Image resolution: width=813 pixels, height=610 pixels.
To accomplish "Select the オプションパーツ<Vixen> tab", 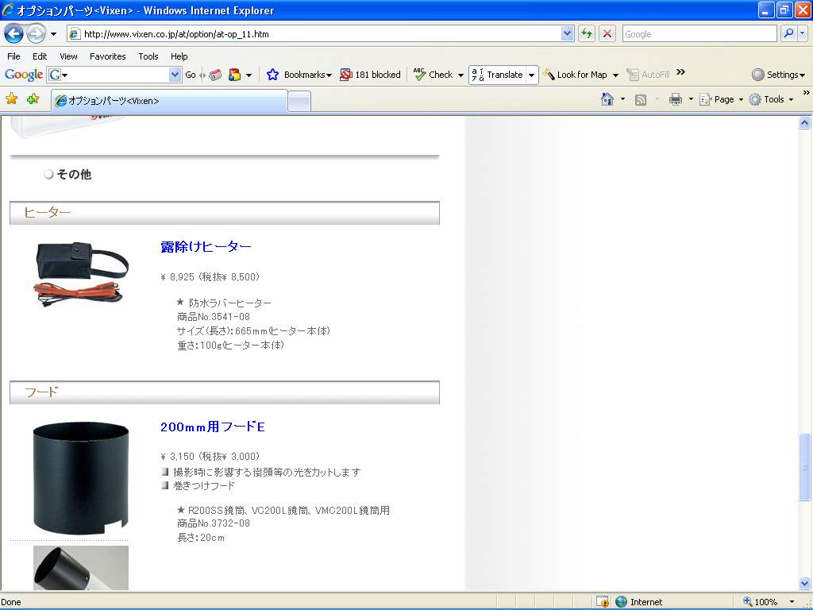I will click(x=170, y=101).
